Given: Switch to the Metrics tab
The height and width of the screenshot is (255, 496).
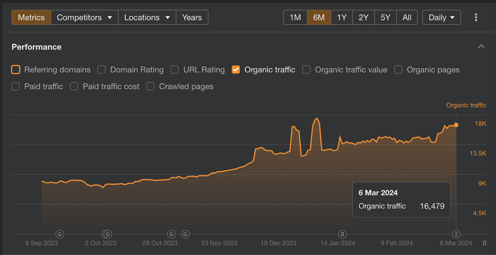Looking at the screenshot, I should click(31, 17).
